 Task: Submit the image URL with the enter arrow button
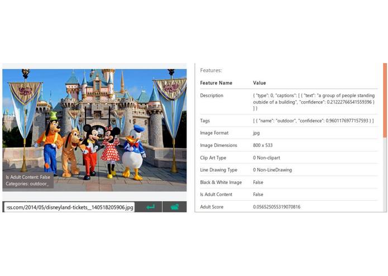pyautogui.click(x=150, y=207)
